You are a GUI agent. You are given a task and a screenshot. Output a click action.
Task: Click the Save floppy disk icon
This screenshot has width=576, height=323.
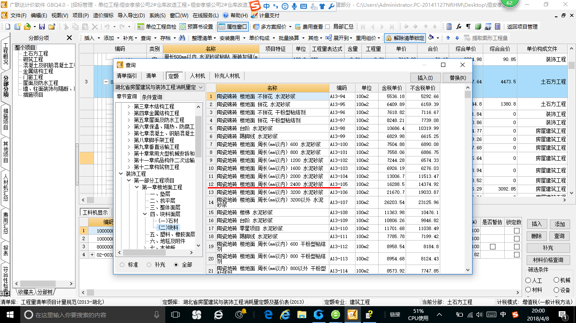coord(41,26)
